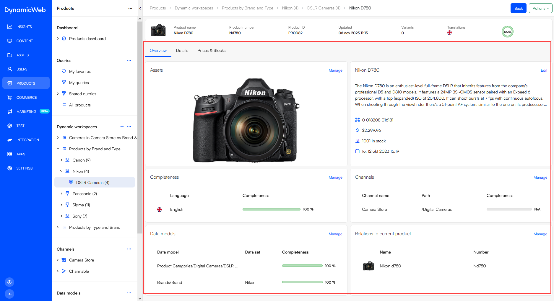Expand Products by Type and Brand workspace
This screenshot has height=301, width=554.
click(x=58, y=227)
